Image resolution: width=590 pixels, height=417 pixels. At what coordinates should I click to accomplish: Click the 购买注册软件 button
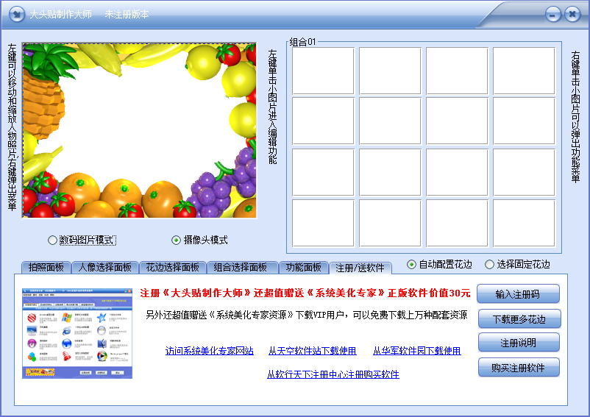519,367
